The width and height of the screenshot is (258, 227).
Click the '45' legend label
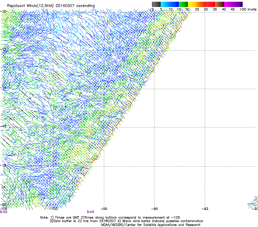coord(233,9)
